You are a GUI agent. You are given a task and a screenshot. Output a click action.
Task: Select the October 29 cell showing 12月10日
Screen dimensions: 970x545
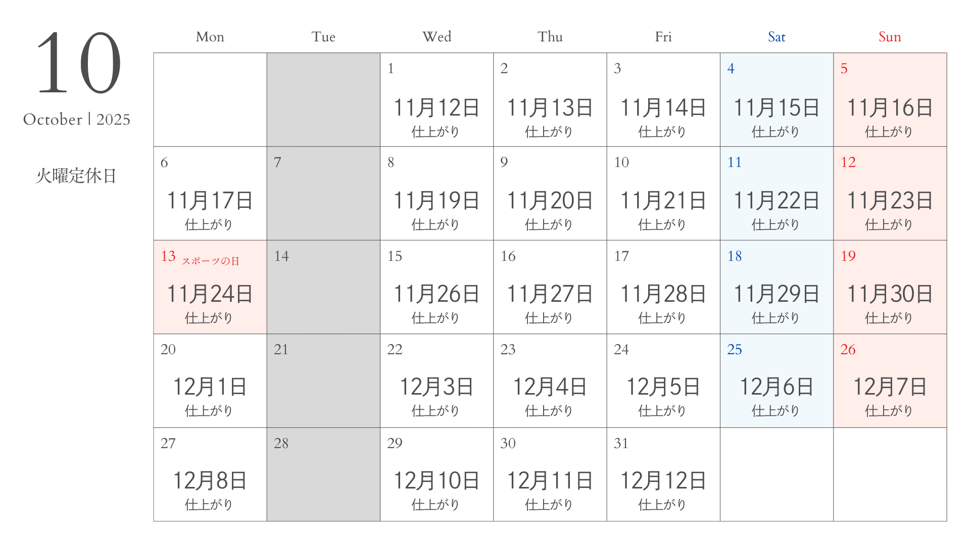(x=437, y=474)
